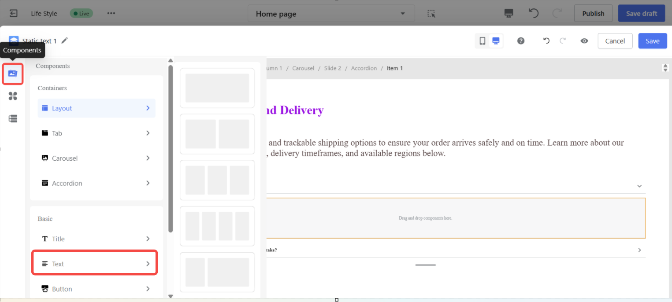The image size is (672, 302).
Task: Click the Life Style theme name
Action: click(44, 14)
